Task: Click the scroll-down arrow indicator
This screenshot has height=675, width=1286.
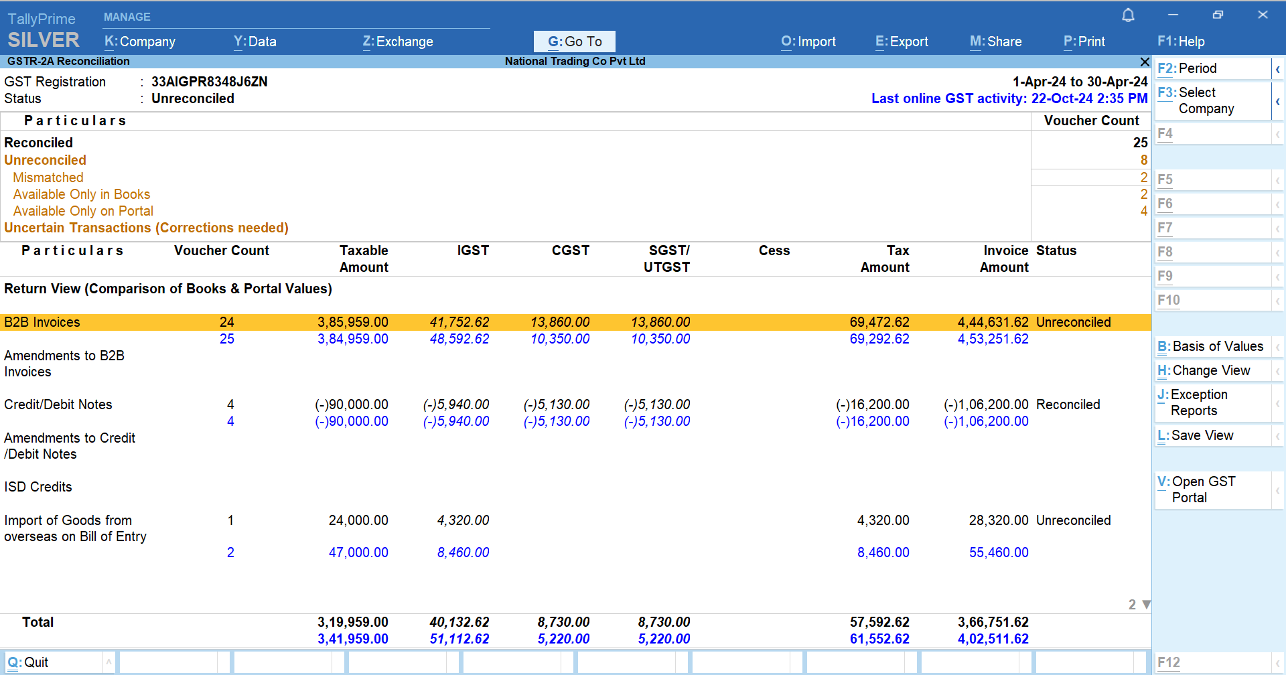Action: pos(1146,605)
